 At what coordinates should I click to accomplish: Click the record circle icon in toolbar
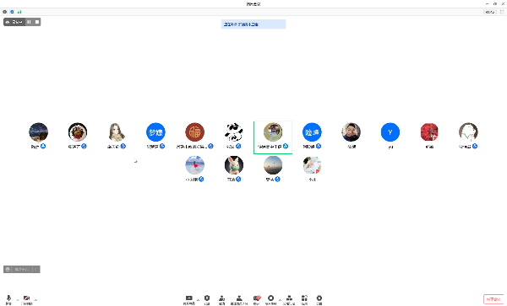point(271,299)
